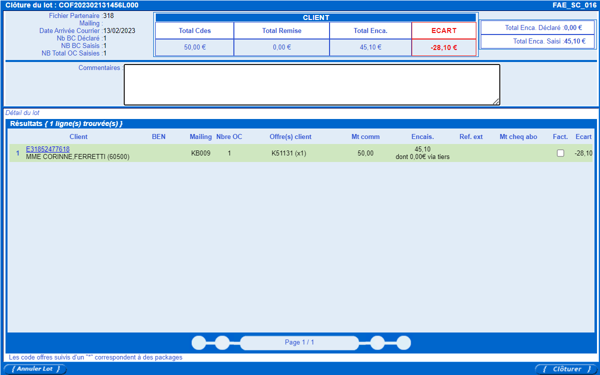Click the Mt comm column header
Image resolution: width=600 pixels, height=375 pixels.
click(366, 136)
